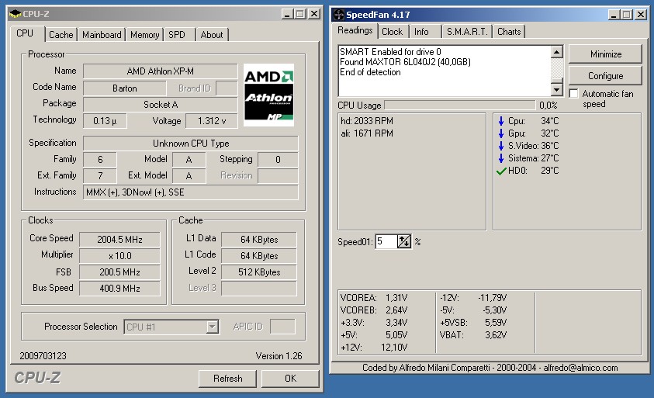Click the blue down arrow beside Gpu temperature
Image resolution: width=654 pixels, height=398 pixels.
[x=501, y=133]
